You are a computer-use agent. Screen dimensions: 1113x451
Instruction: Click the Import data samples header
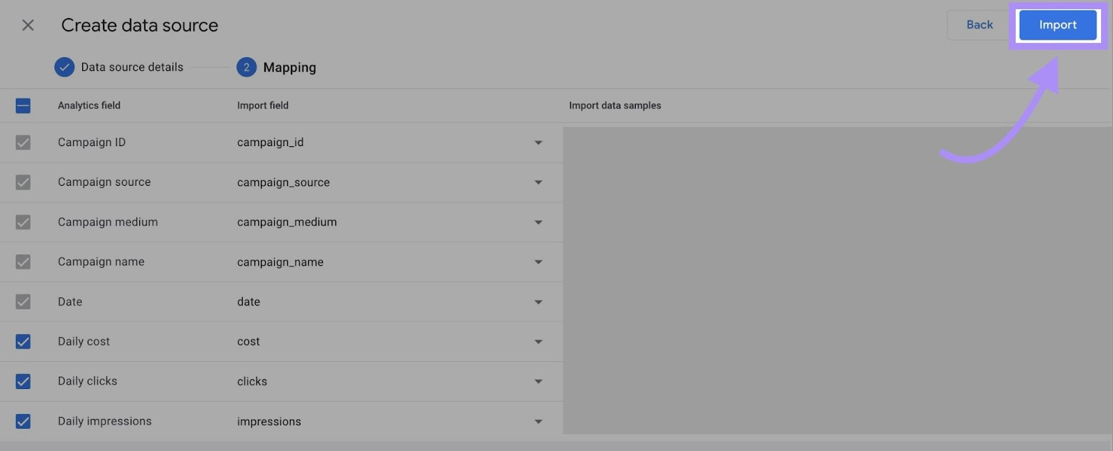point(614,105)
